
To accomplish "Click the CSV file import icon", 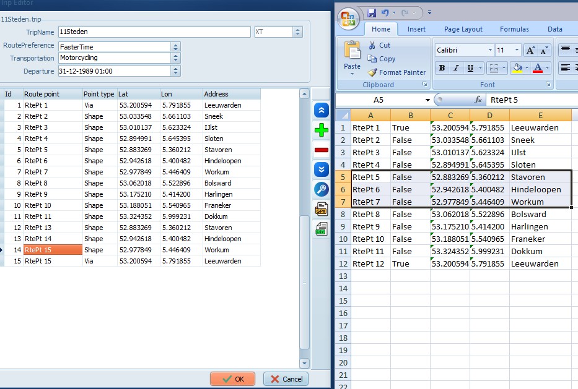I will pos(322,229).
